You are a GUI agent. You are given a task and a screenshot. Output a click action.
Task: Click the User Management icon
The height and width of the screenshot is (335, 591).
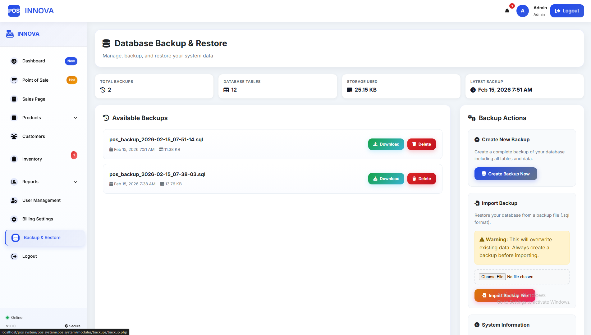point(14,201)
